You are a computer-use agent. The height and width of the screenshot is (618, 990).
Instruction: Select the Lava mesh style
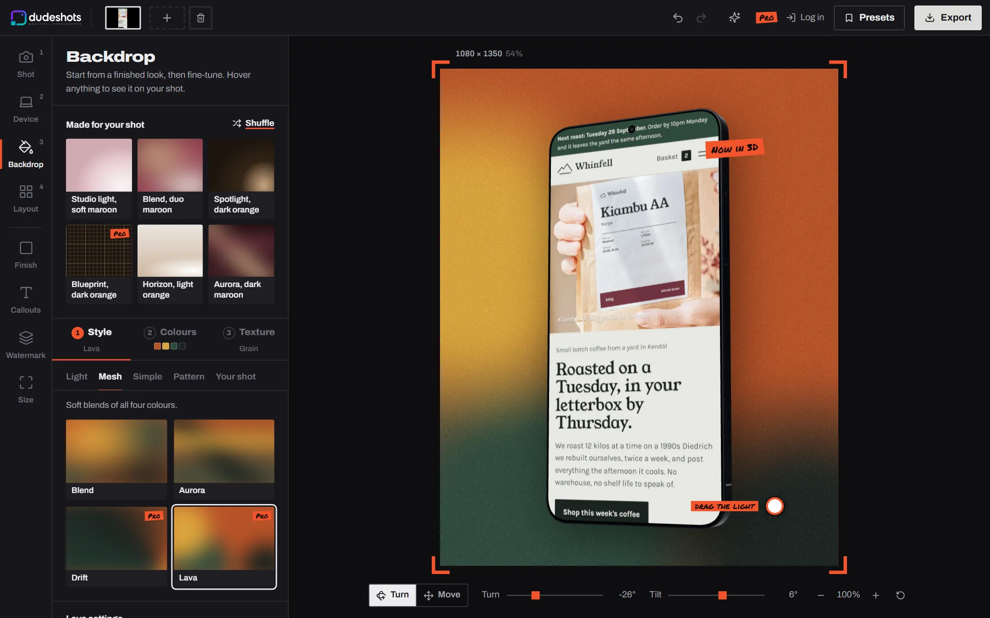coord(224,547)
